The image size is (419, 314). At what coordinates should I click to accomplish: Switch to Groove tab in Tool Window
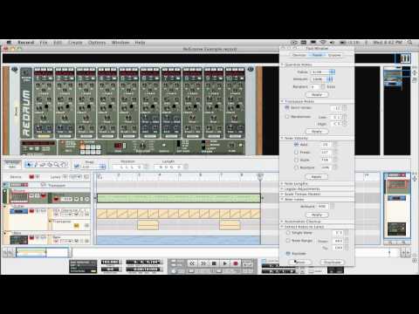[x=334, y=55]
